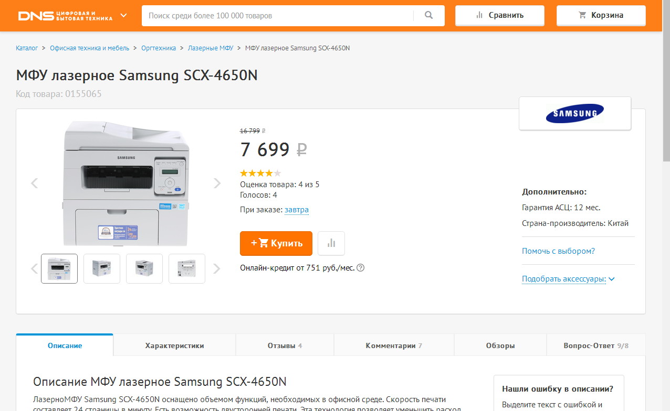Click the Samsung brand logo
This screenshot has width=670, height=411.
(x=575, y=113)
